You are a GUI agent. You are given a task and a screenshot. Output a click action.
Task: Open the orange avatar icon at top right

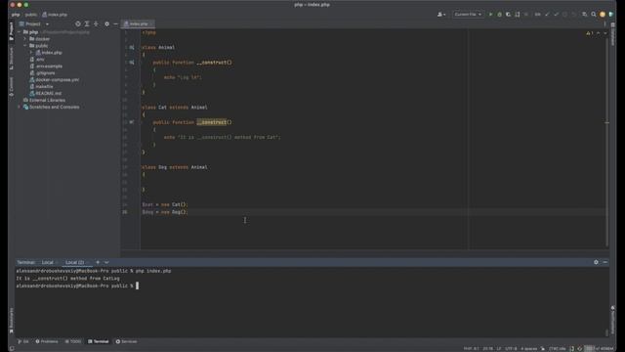coord(603,15)
